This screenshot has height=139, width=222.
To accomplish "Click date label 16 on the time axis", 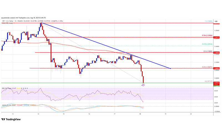I will pos(89,114).
